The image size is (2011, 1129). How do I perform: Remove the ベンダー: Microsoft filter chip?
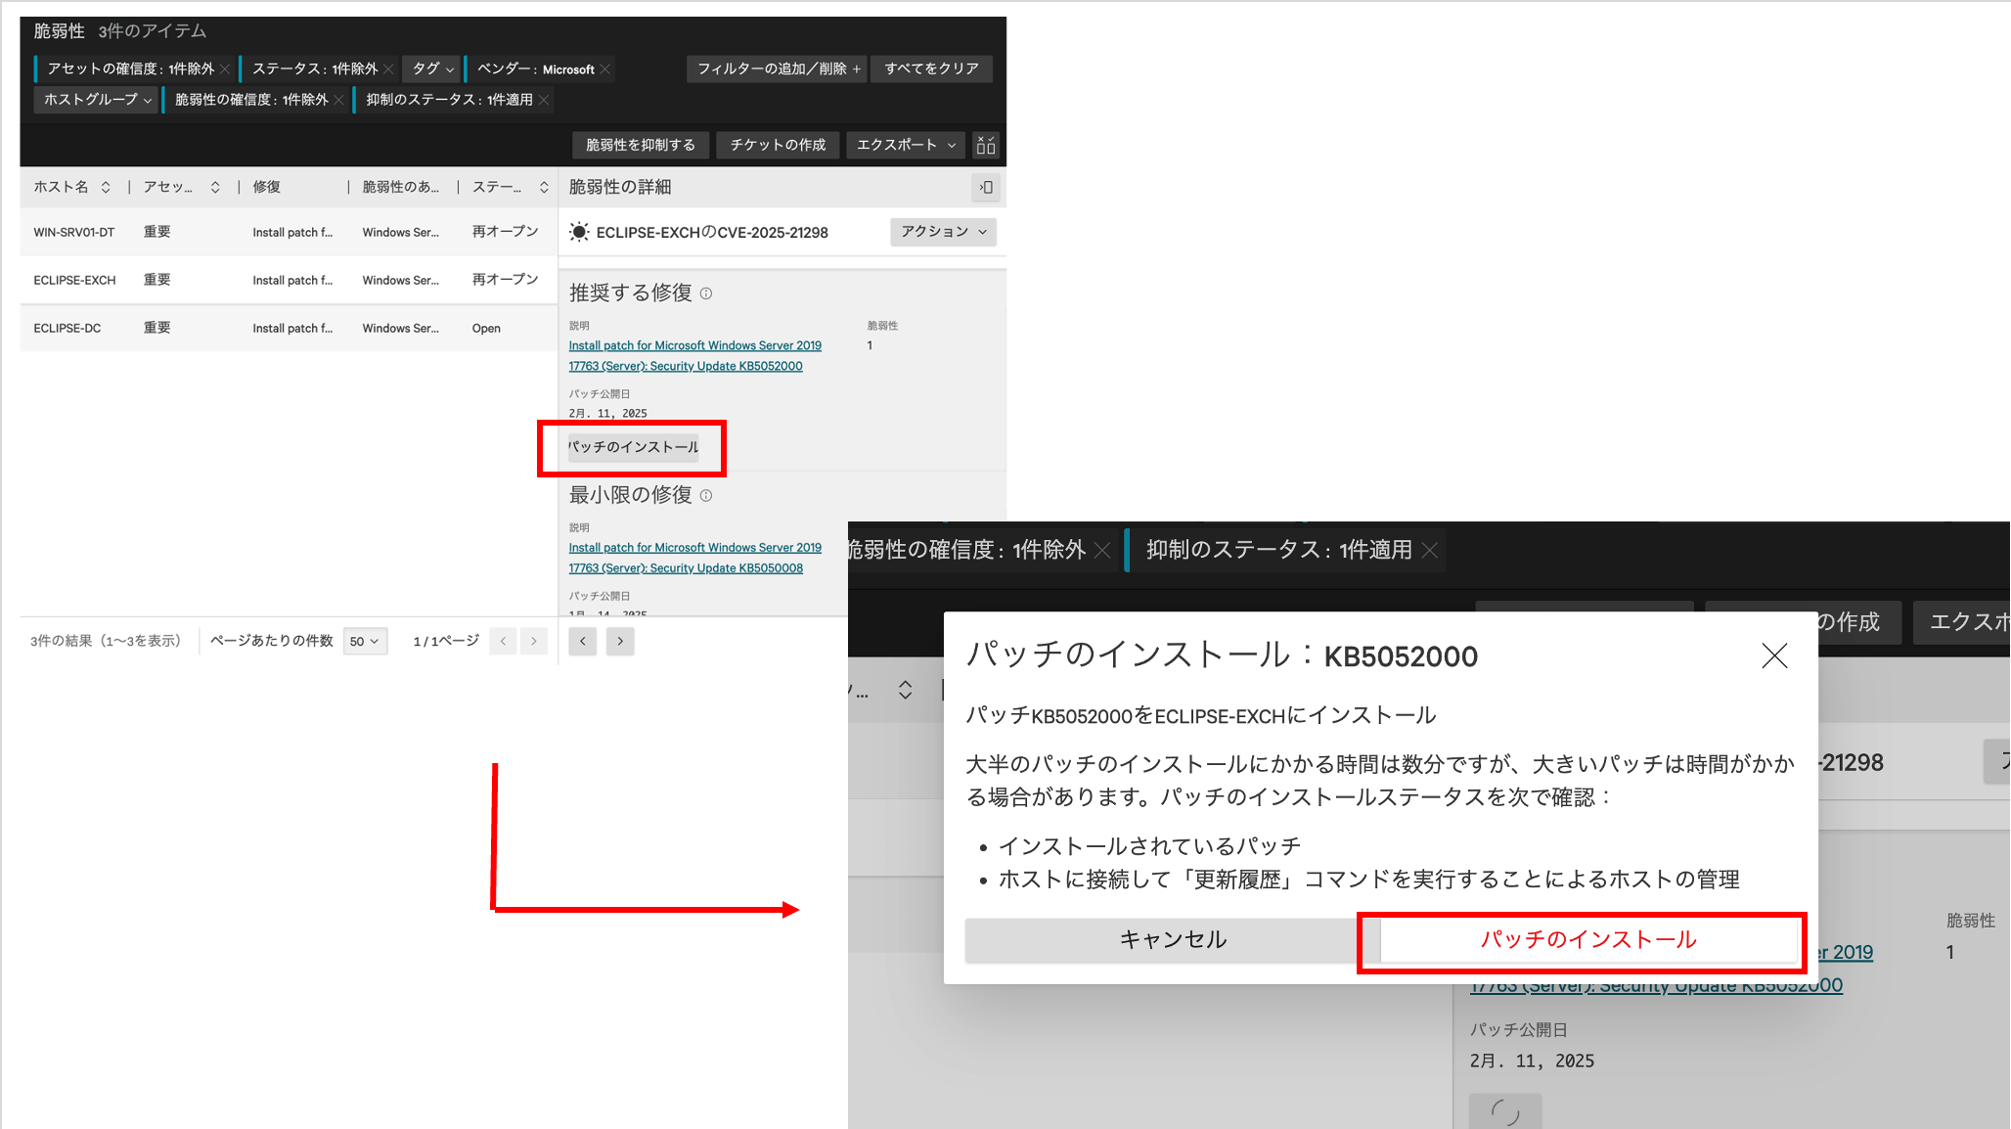coord(605,69)
